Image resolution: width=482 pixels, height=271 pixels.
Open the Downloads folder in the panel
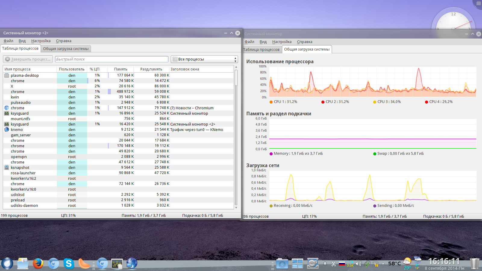click(x=282, y=264)
